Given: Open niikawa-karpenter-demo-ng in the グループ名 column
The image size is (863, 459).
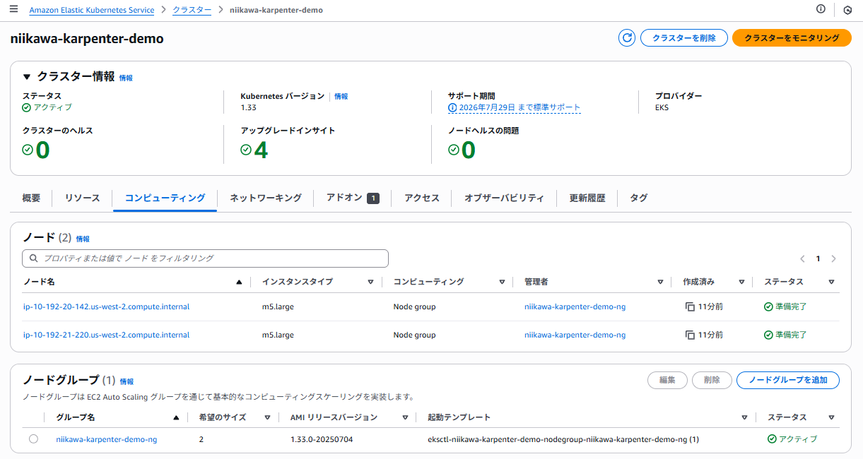Looking at the screenshot, I should coord(107,439).
